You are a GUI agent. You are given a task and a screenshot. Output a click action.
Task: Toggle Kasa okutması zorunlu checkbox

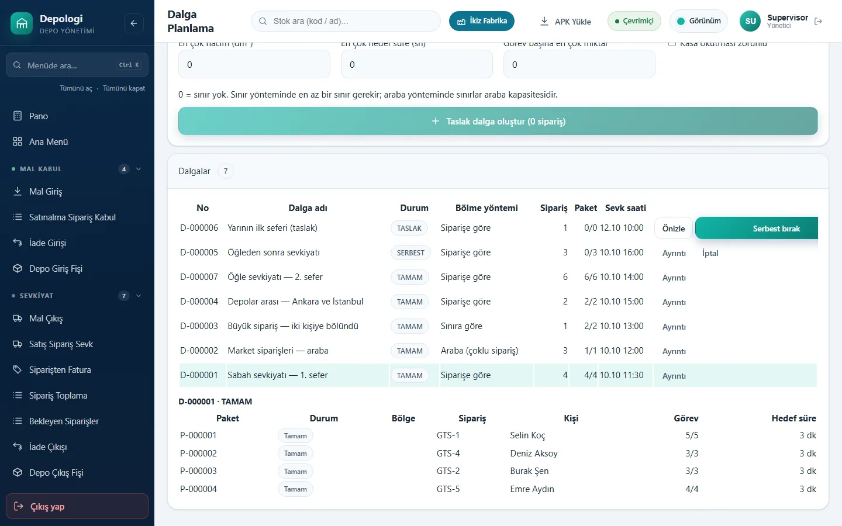(x=672, y=43)
